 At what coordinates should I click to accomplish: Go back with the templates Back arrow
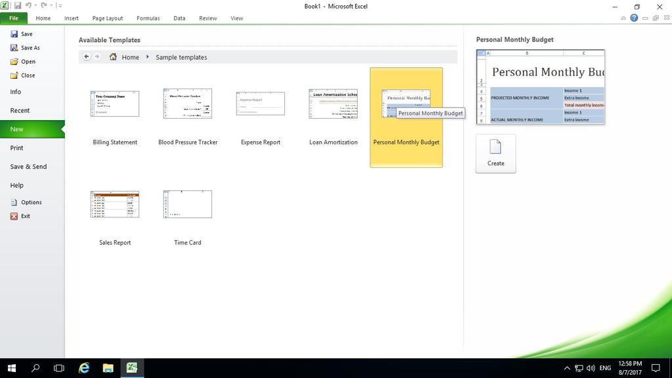(x=87, y=56)
